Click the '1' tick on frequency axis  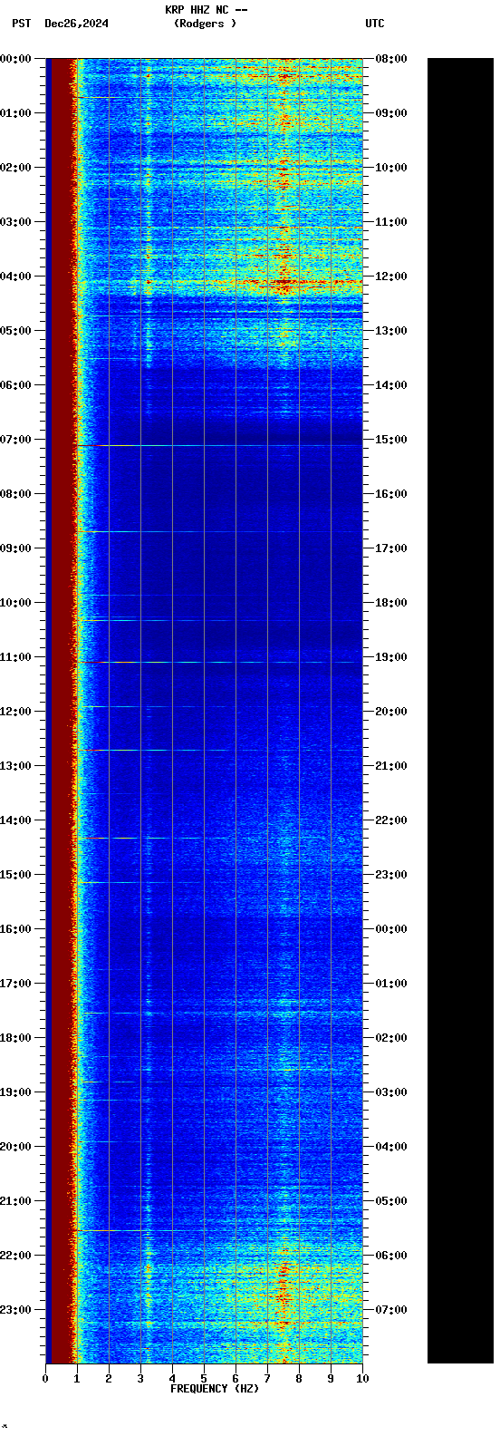[77, 1379]
